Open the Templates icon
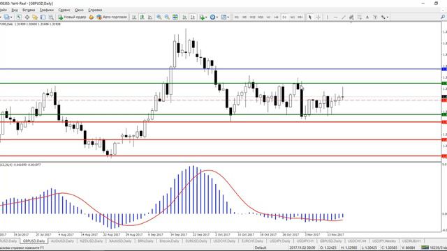 click(223, 17)
